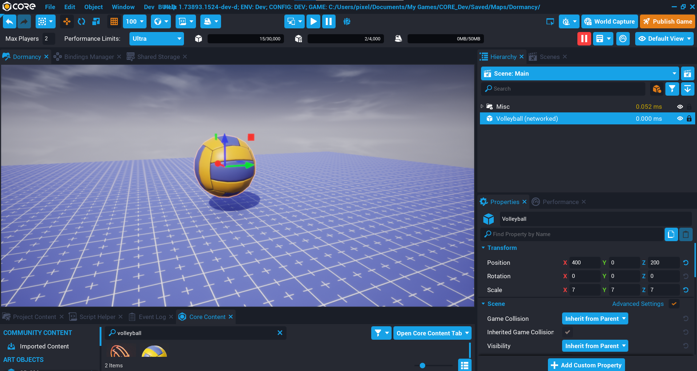Image resolution: width=697 pixels, height=371 pixels.
Task: Reset the Position transform values
Action: coord(686,263)
